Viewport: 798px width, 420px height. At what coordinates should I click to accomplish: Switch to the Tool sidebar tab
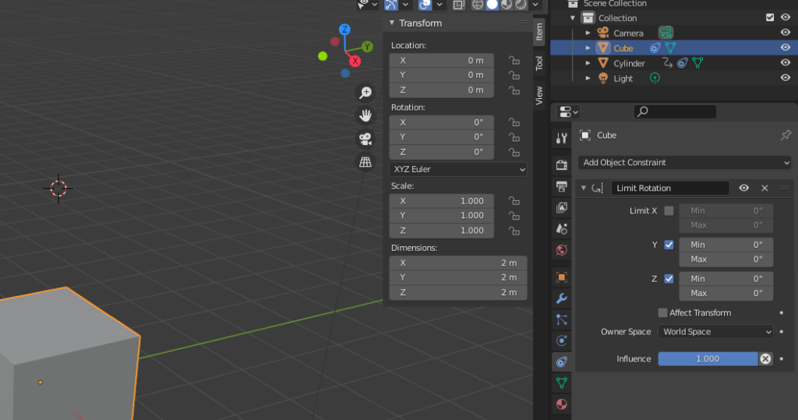[538, 64]
